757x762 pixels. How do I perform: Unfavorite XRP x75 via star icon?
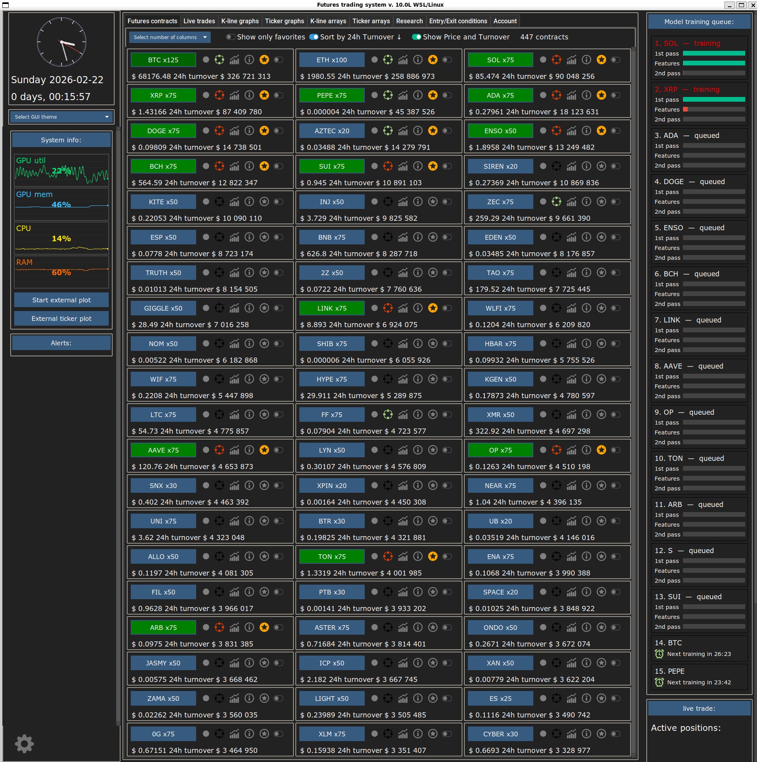[264, 95]
